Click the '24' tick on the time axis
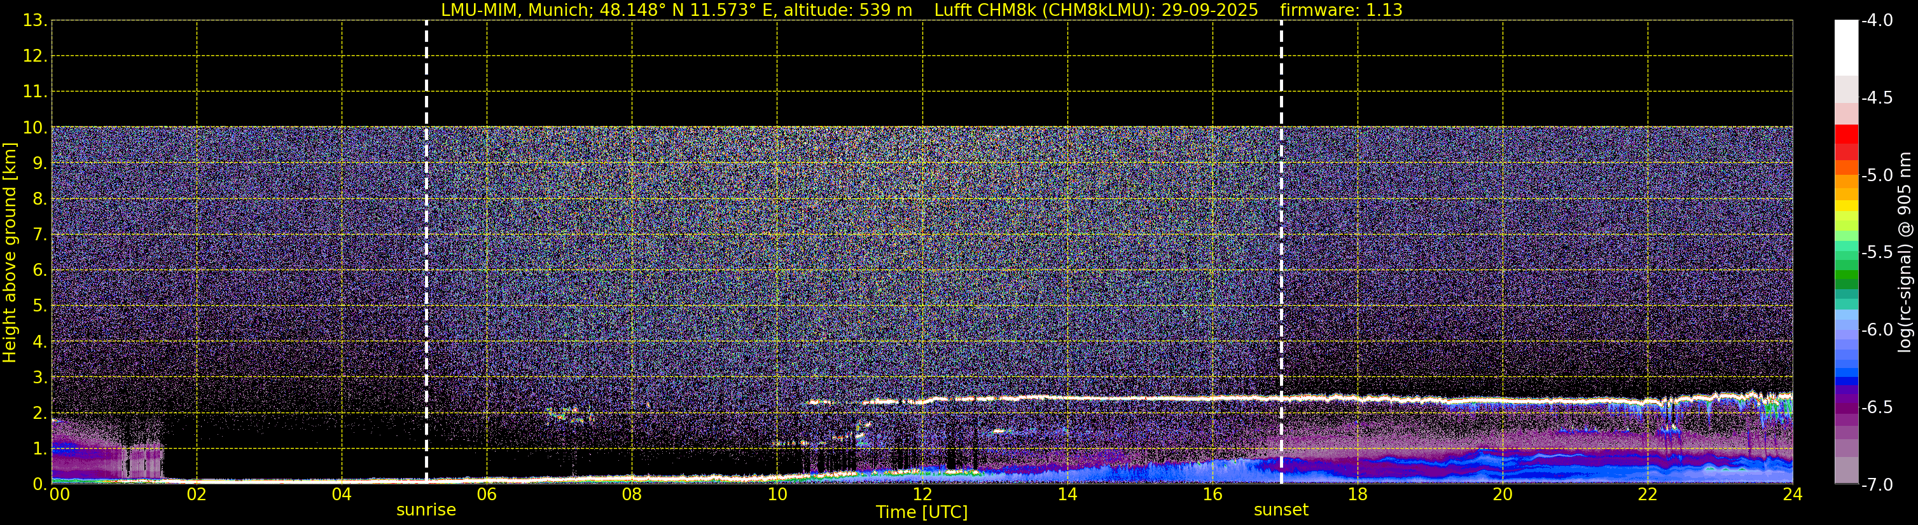This screenshot has height=525, width=1918. [x=1792, y=494]
